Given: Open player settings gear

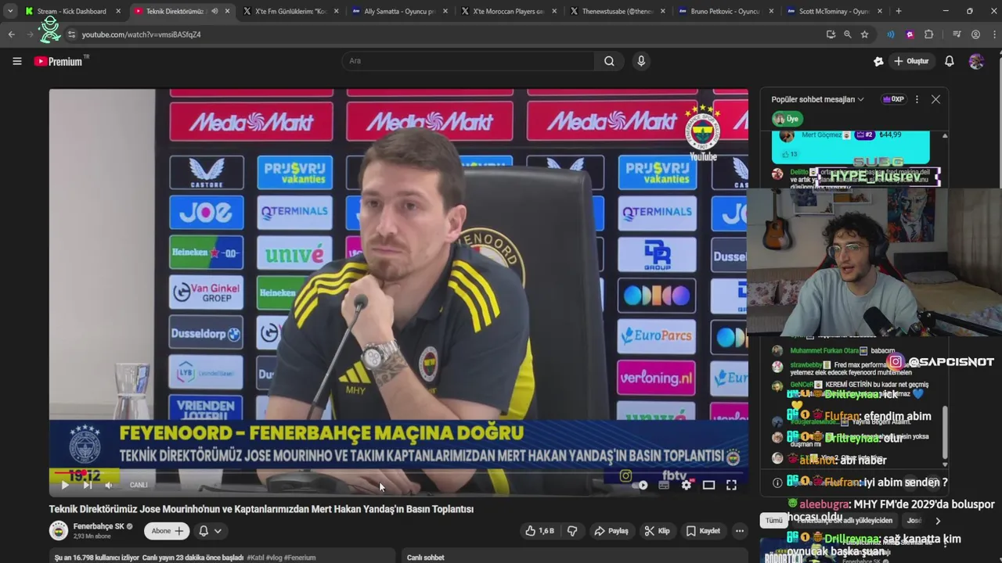Looking at the screenshot, I should tap(687, 485).
